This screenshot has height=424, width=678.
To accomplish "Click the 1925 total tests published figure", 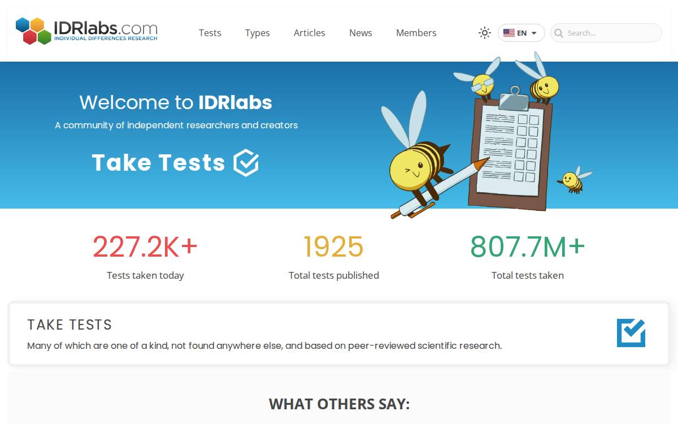I will (x=333, y=246).
